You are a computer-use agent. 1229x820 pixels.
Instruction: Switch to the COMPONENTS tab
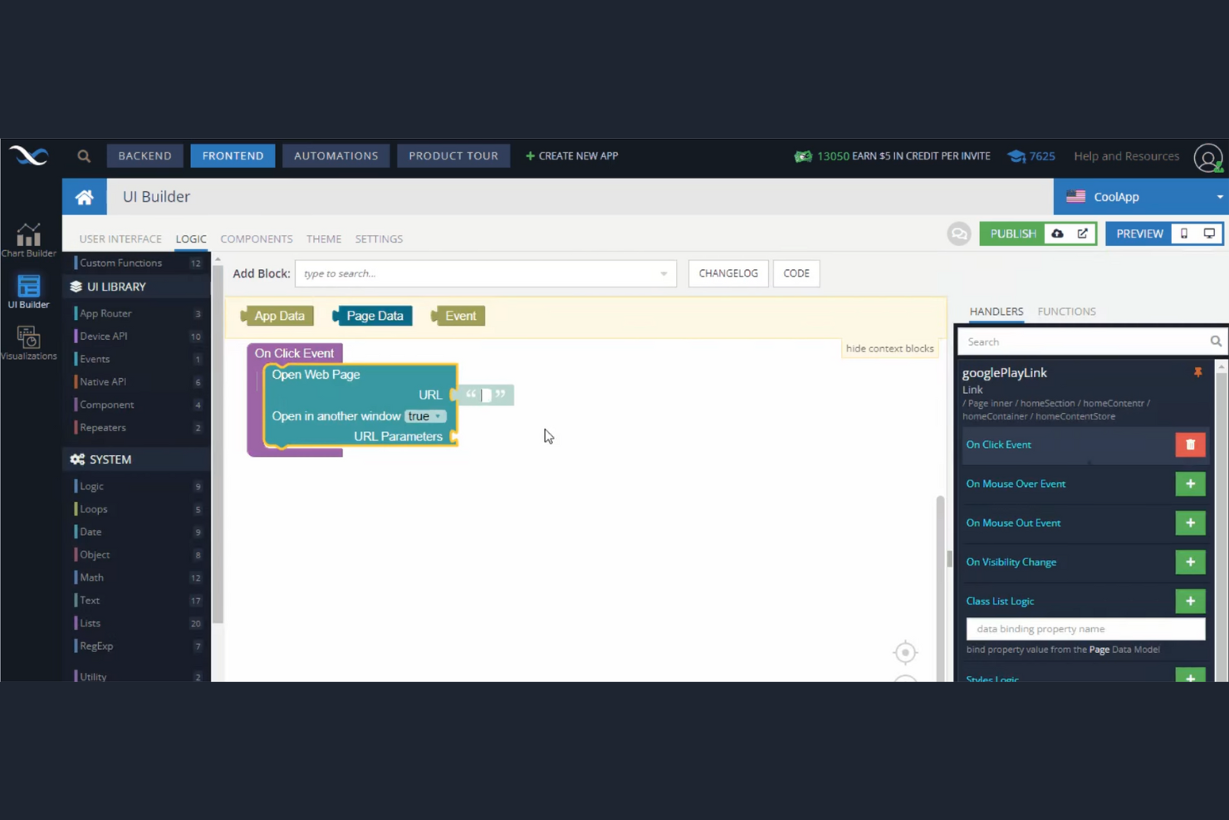click(256, 238)
